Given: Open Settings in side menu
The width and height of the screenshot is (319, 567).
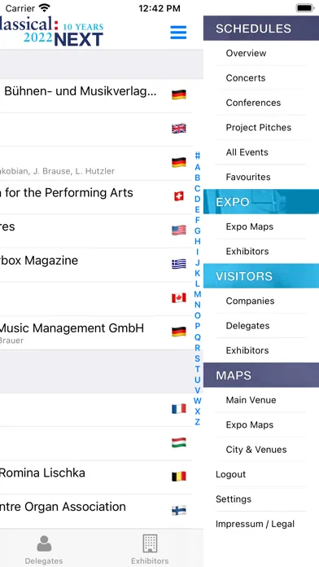Looking at the screenshot, I should [233, 499].
